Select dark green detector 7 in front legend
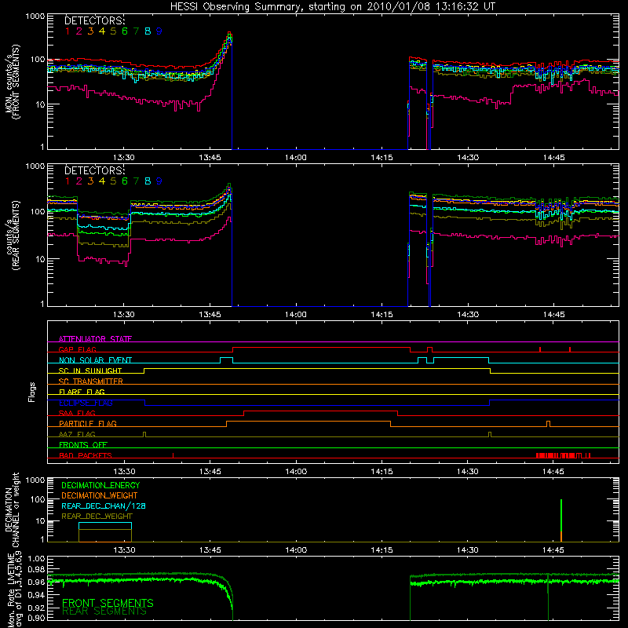This screenshot has height=628, width=628. coord(136,31)
